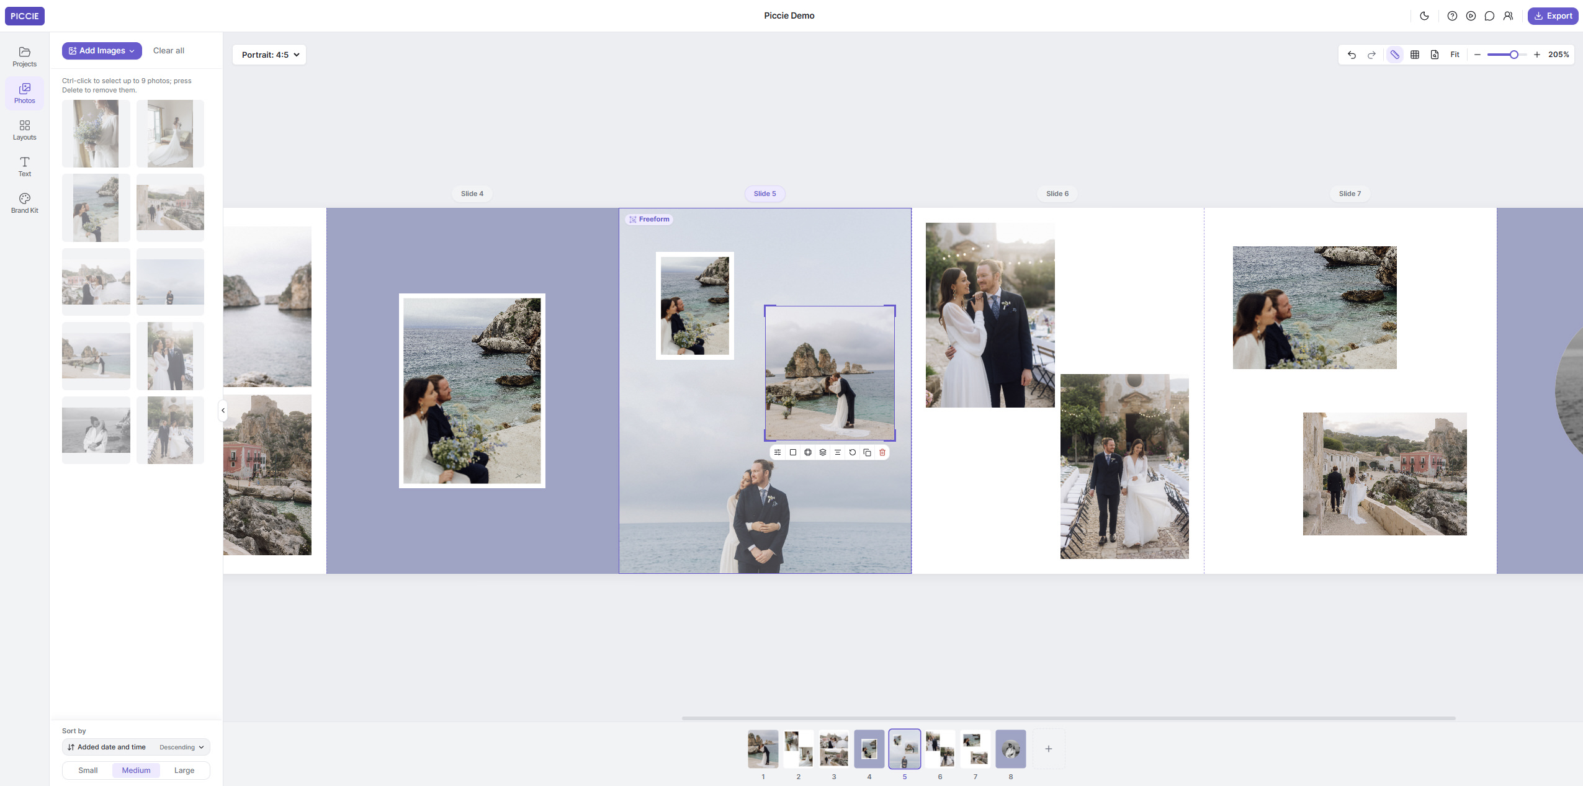Click the Clear all link

[x=169, y=51]
